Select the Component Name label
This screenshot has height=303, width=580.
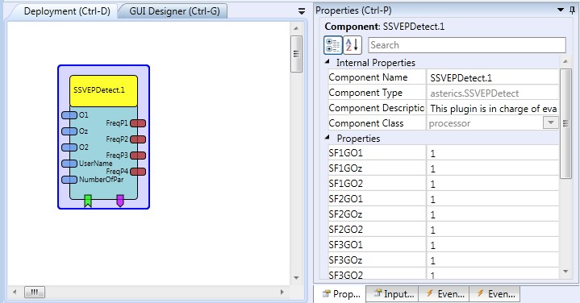pos(368,77)
